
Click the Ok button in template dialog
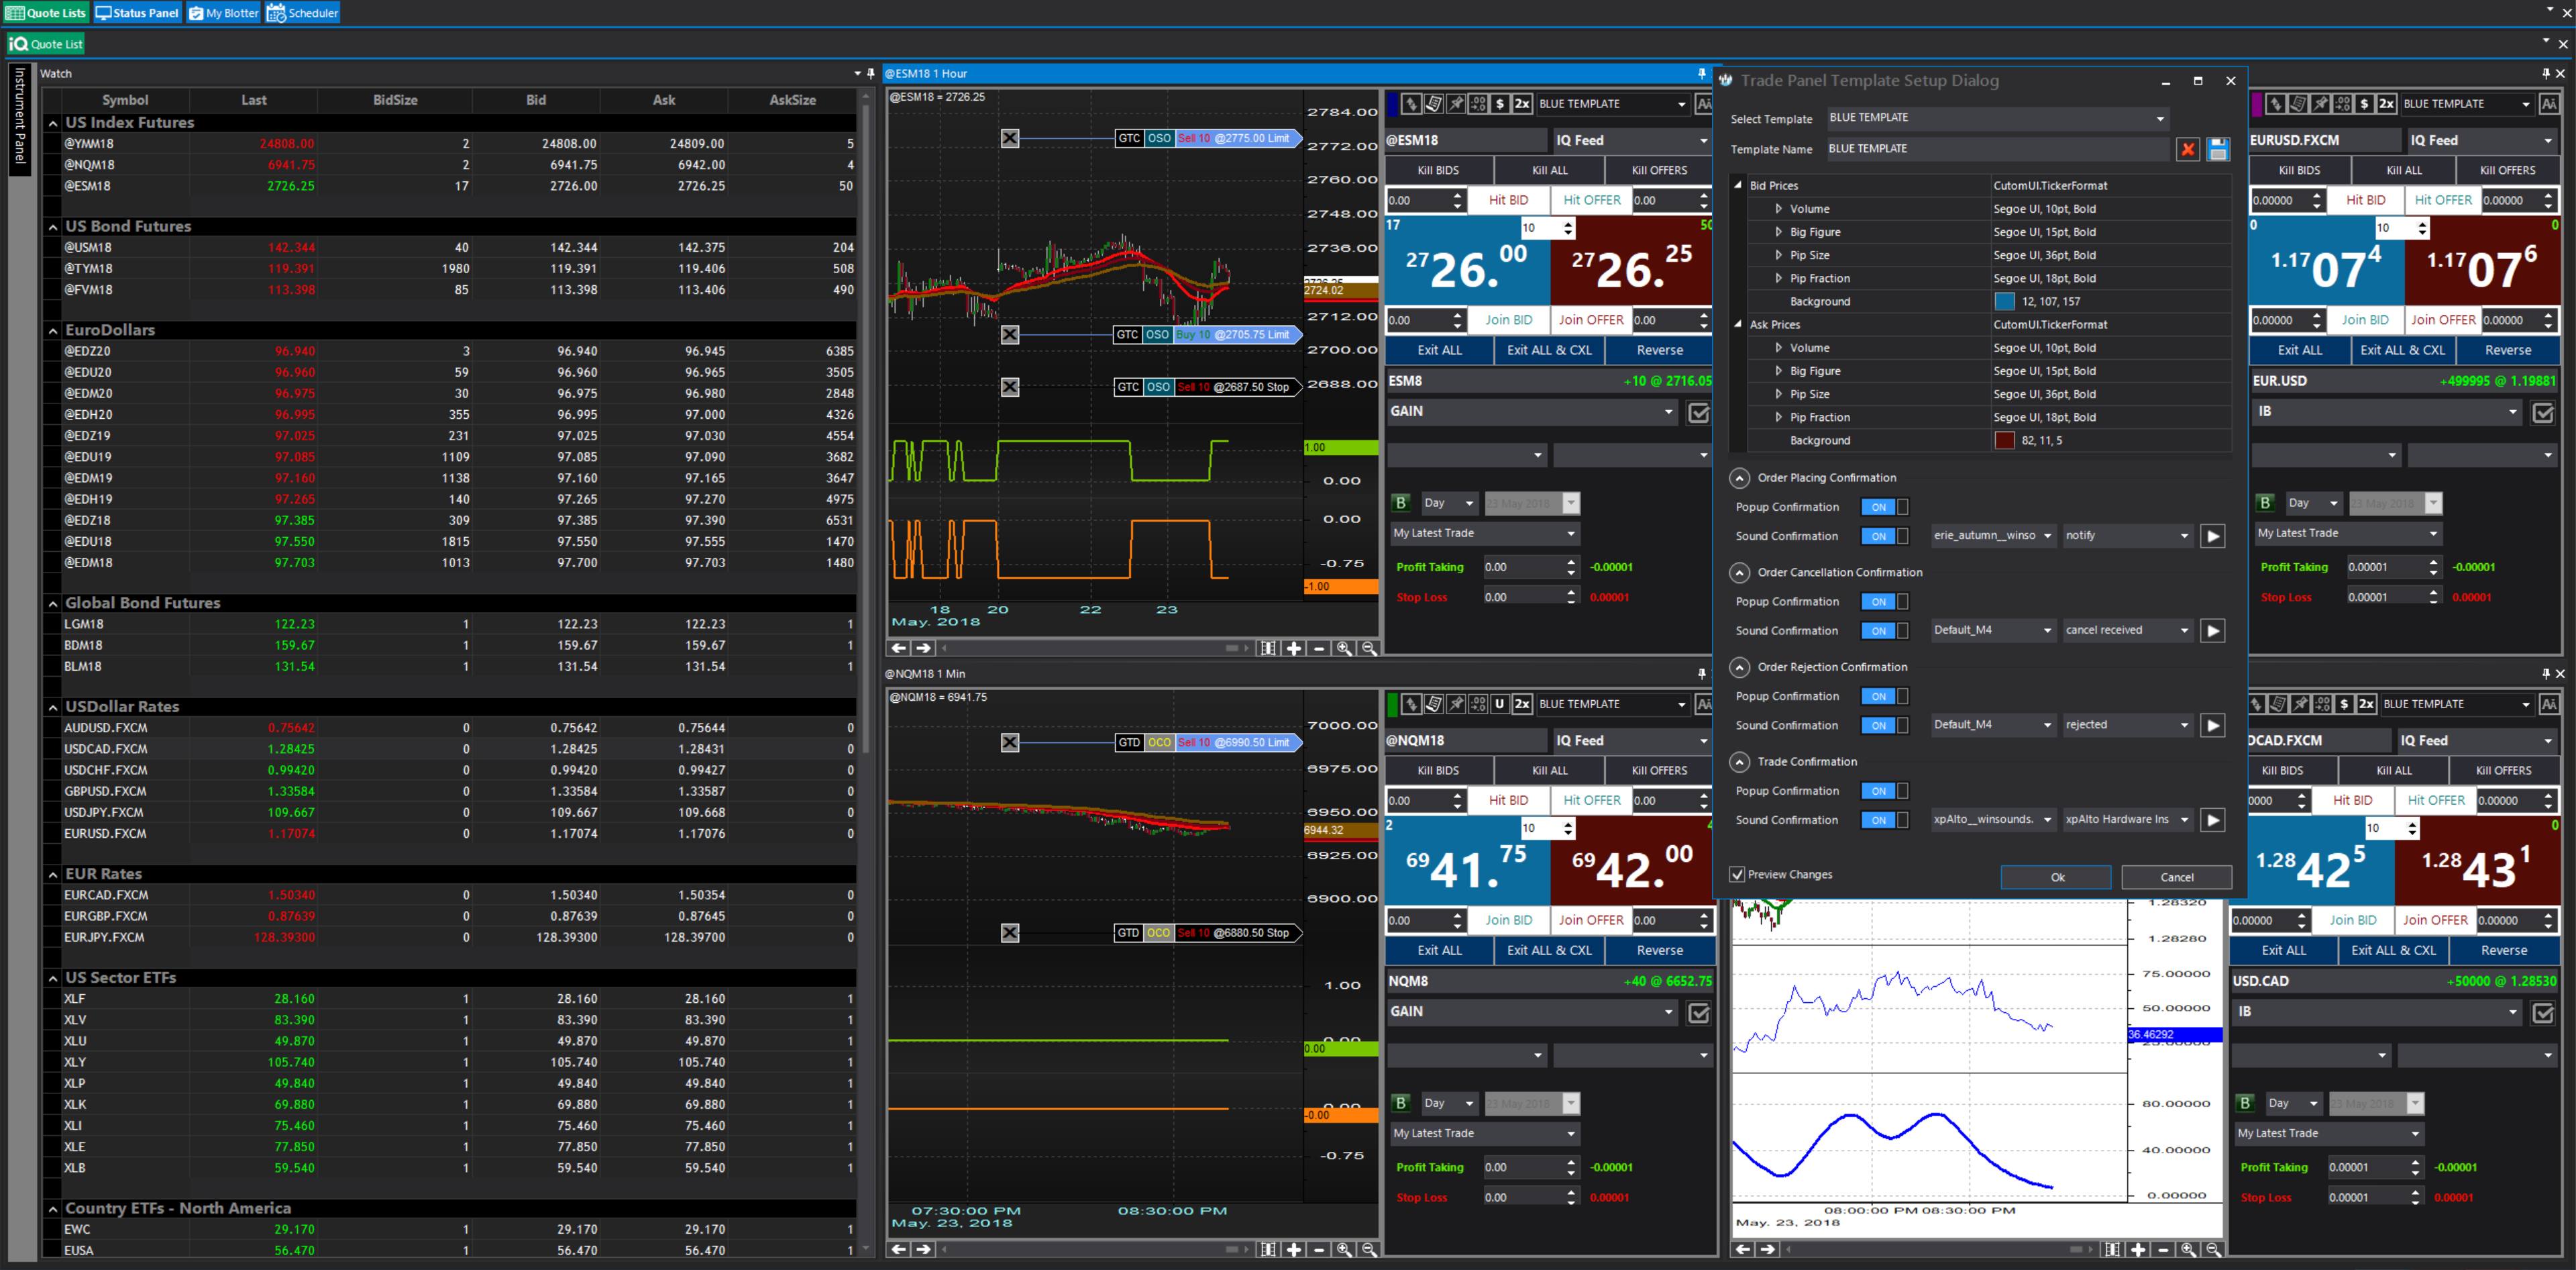(2056, 878)
